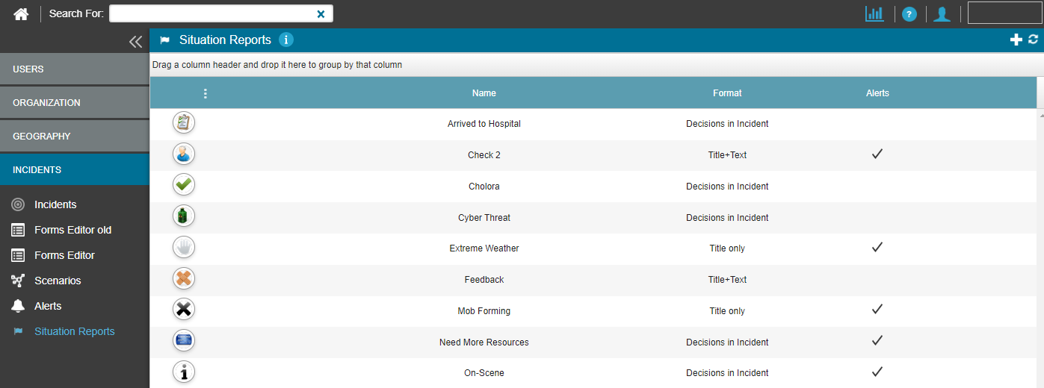The image size is (1044, 388).
Task: Add a new situation report
Action: pos(1016,40)
